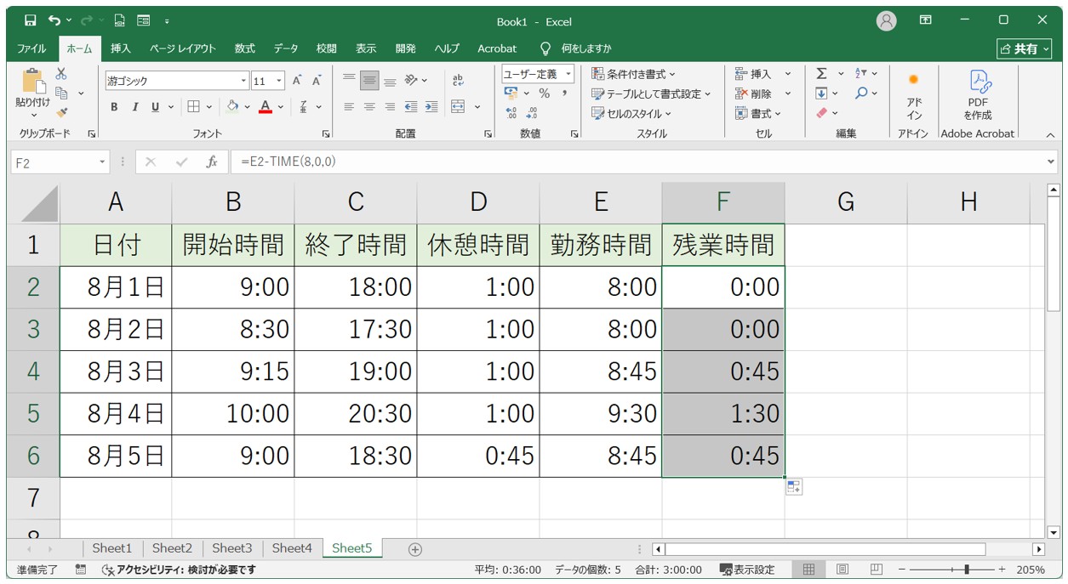1068x584 pixels.
Task: Open テーブルとして書式設定 menu
Action: point(651,94)
